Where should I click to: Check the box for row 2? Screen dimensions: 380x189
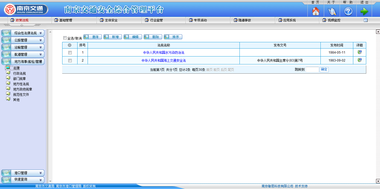coord(70,60)
